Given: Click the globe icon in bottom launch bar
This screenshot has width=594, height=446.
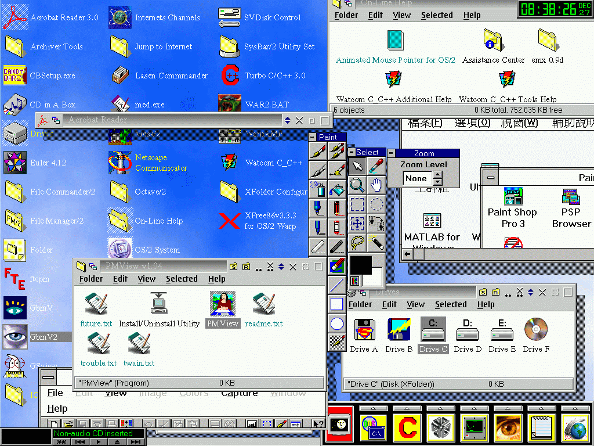Looking at the screenshot, I should tap(575, 427).
